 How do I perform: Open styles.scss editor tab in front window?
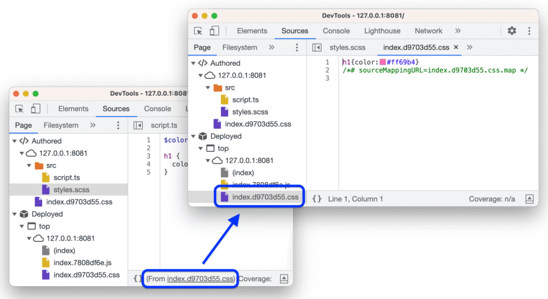click(347, 47)
